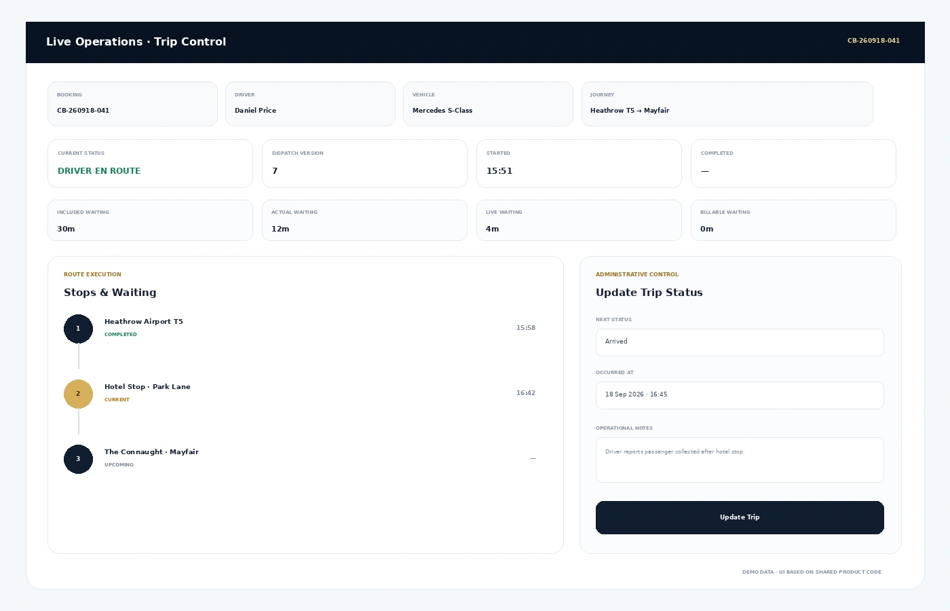Click the started time 15:51
The image size is (950, 611).
click(x=499, y=171)
